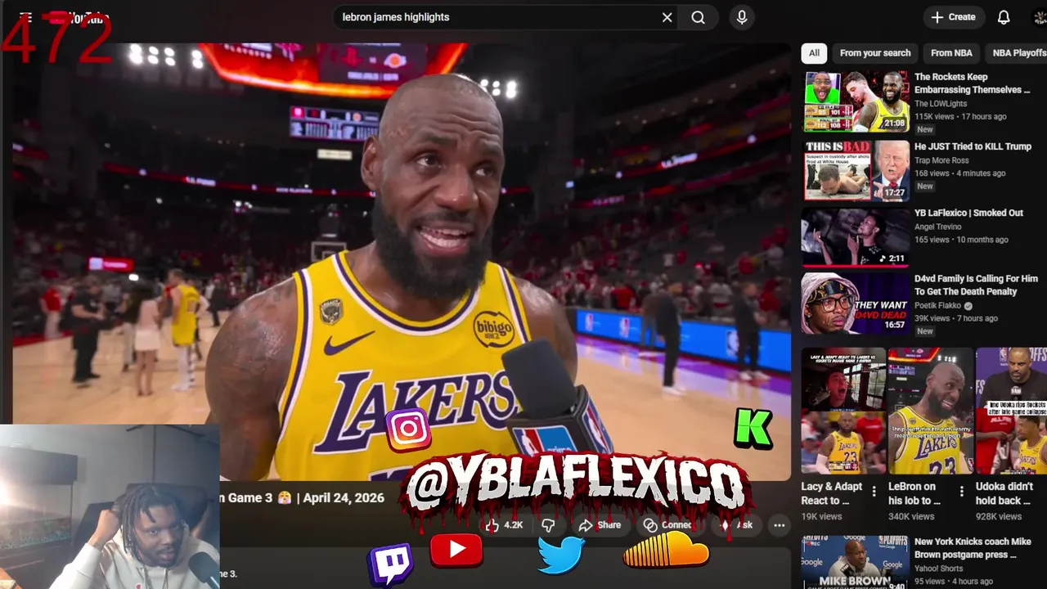Click the main LeBron interview video player
Screen dimensions: 1047x589
point(401,262)
